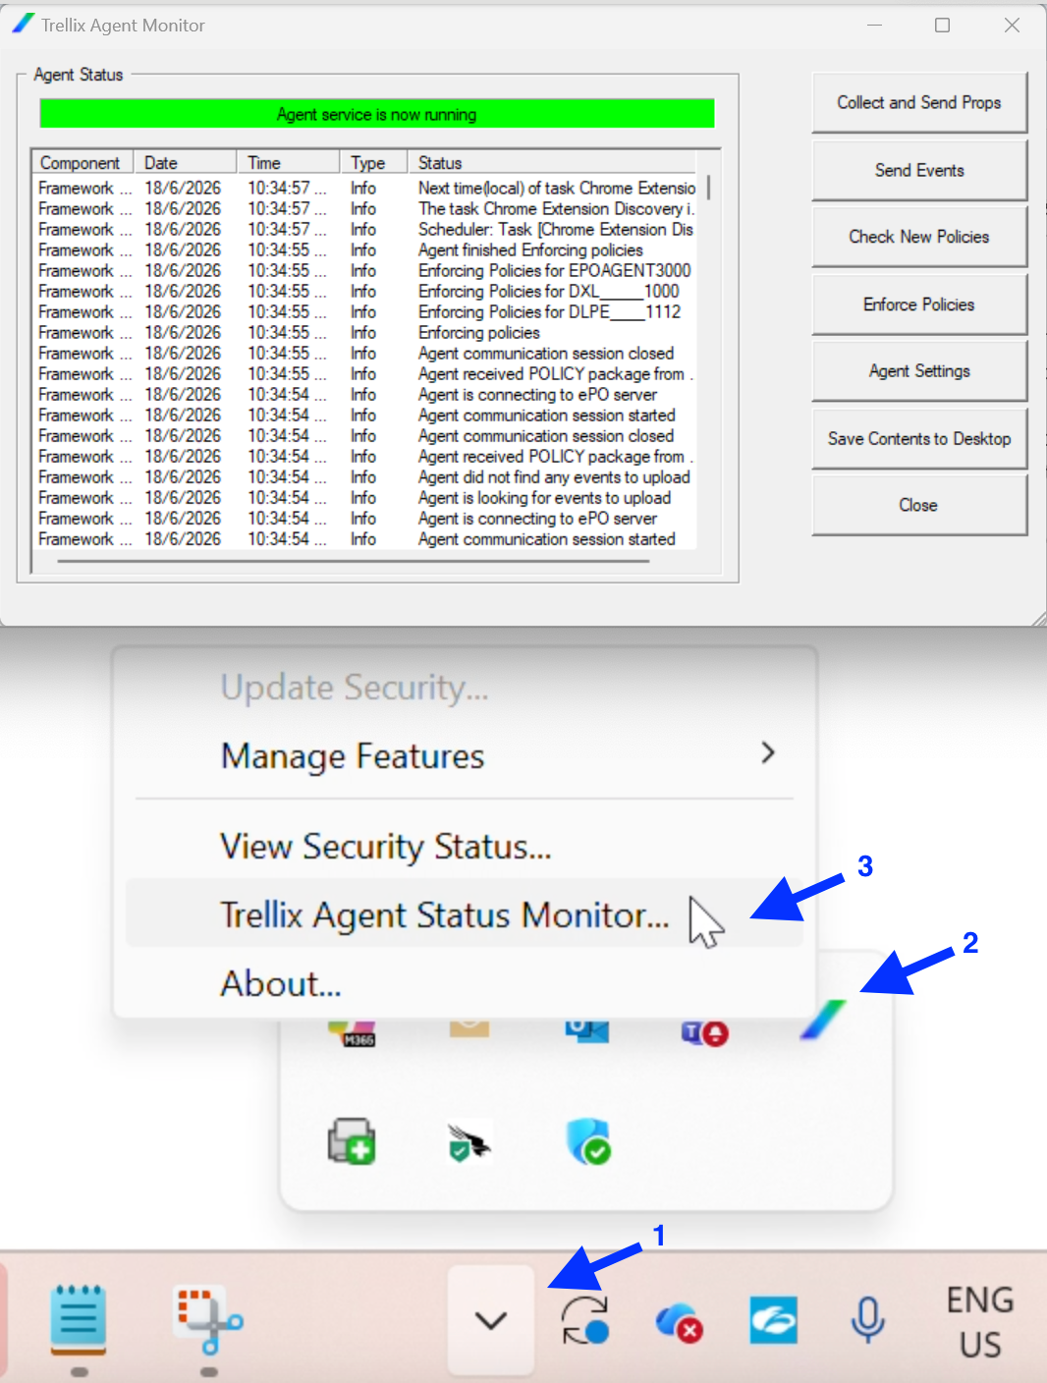Choose View Security Status from the menu
This screenshot has height=1383, width=1047.
(465, 846)
